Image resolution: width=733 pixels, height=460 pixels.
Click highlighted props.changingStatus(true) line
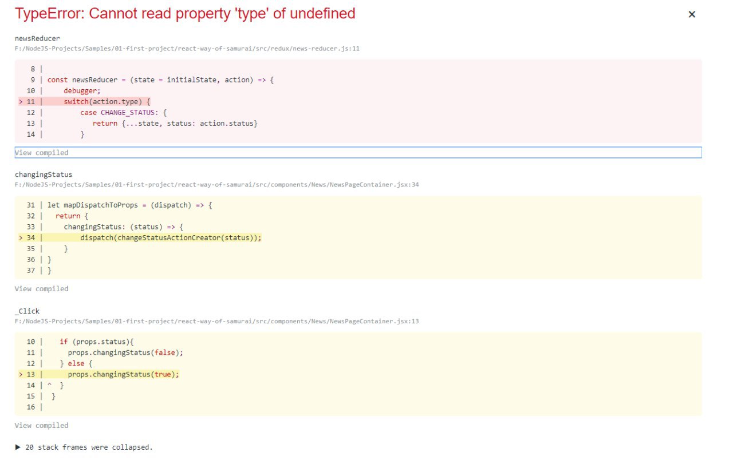[123, 374]
